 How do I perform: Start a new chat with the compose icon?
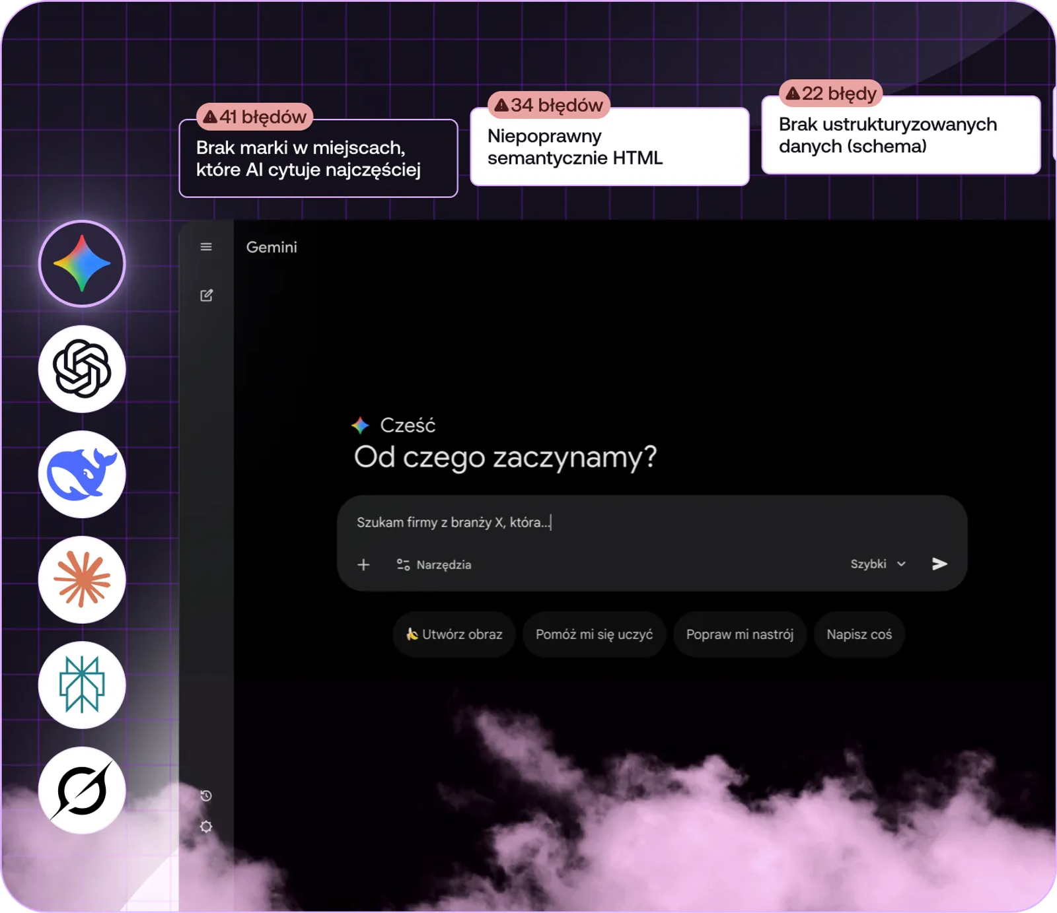[206, 295]
